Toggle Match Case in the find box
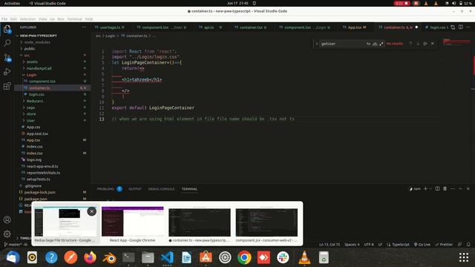Viewport: 475px width, 267px height. pyautogui.click(x=368, y=44)
